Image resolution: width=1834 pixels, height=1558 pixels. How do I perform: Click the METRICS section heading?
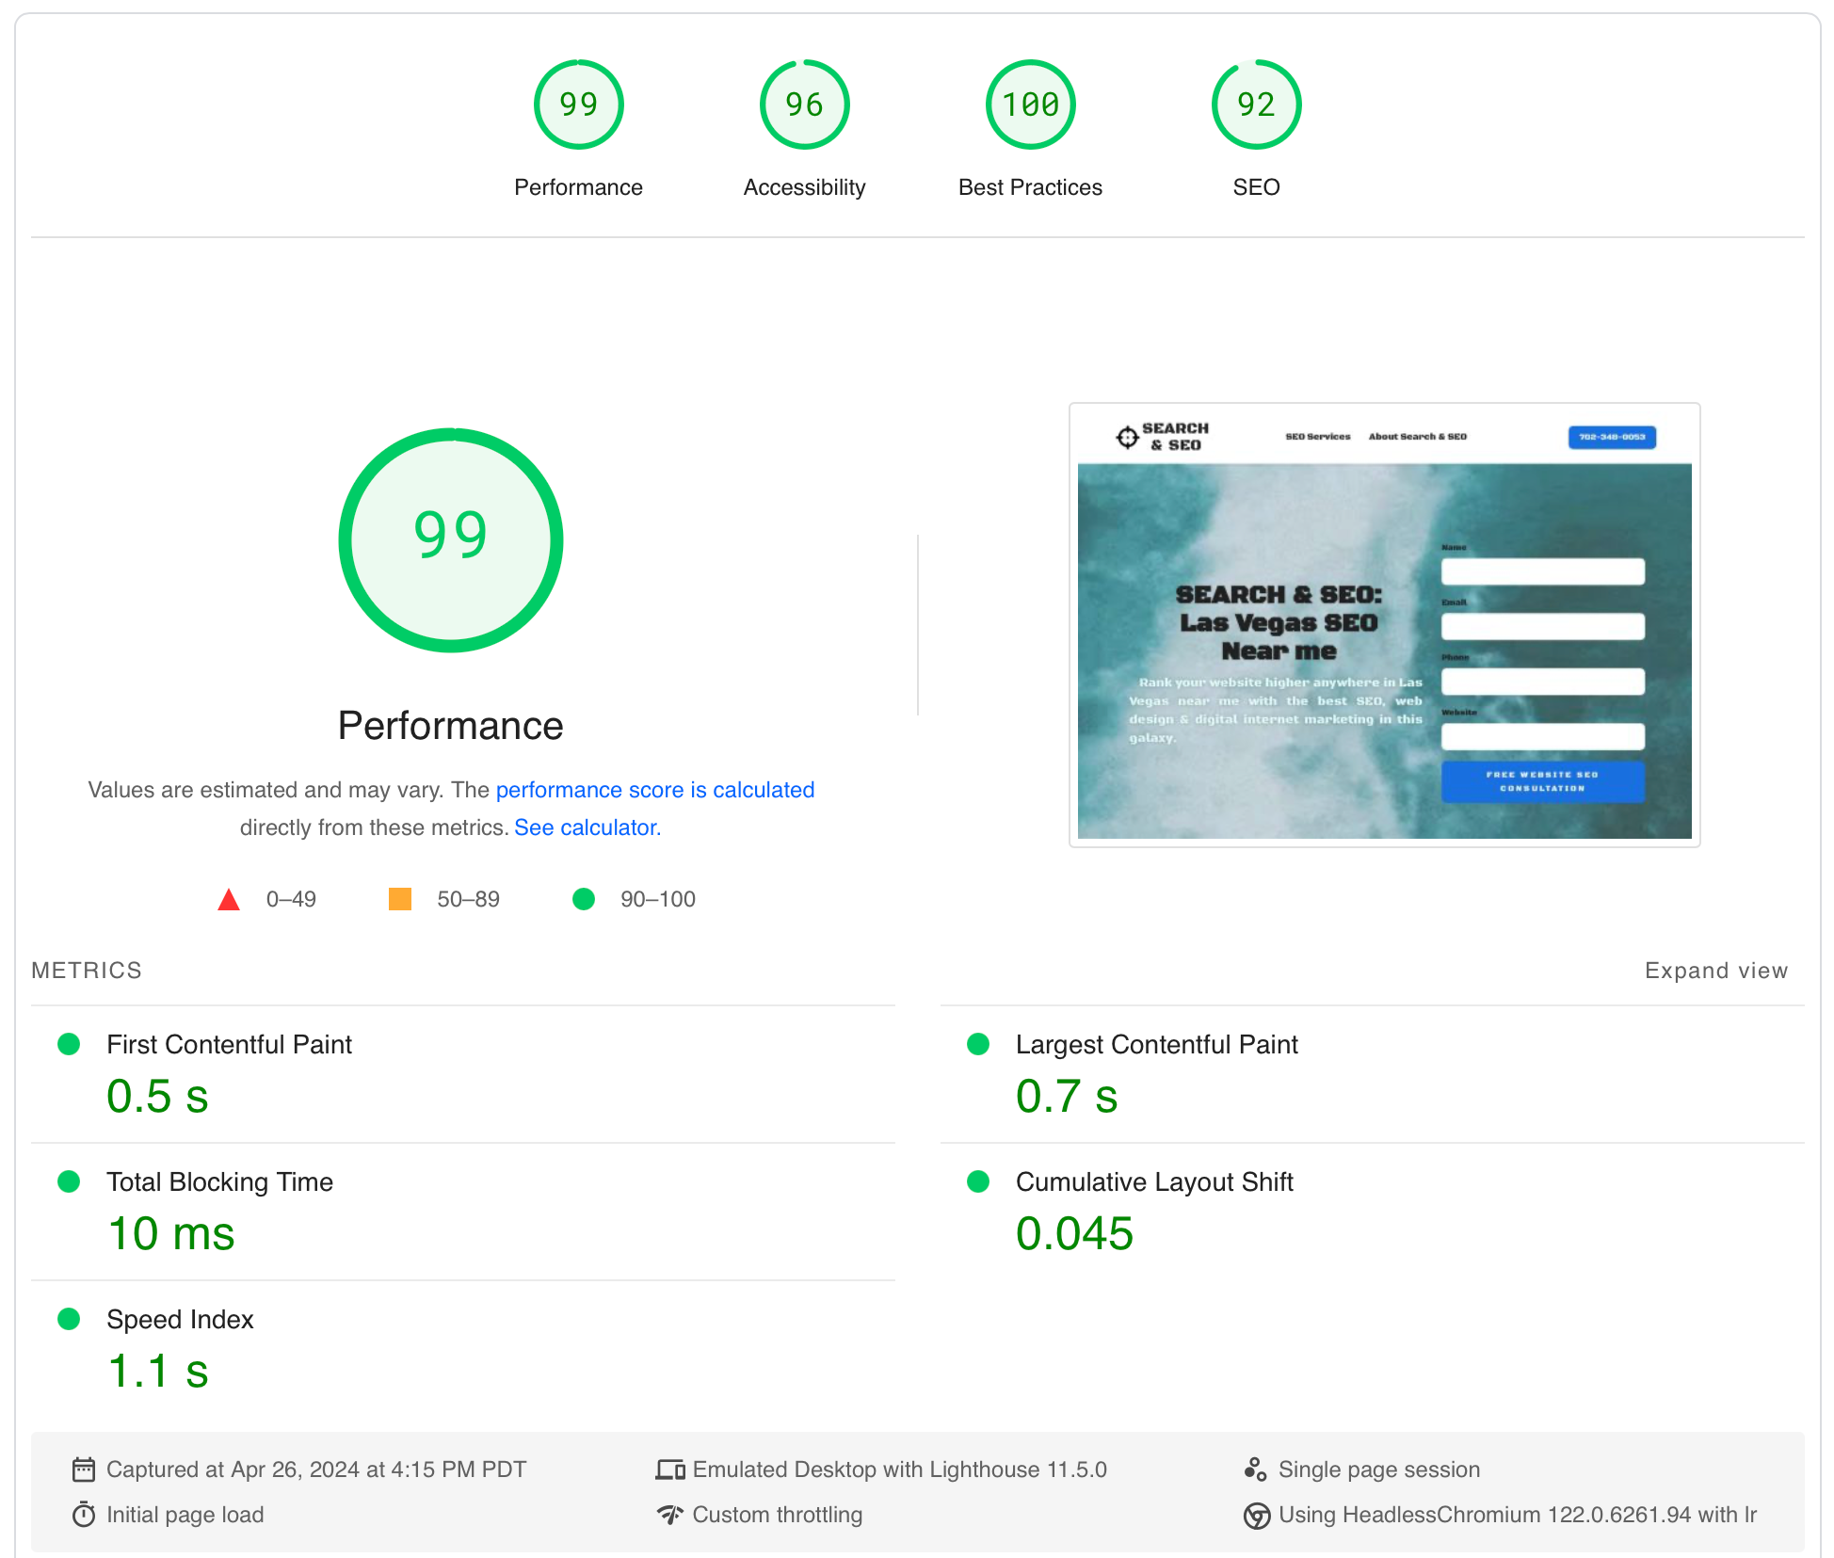coord(87,971)
